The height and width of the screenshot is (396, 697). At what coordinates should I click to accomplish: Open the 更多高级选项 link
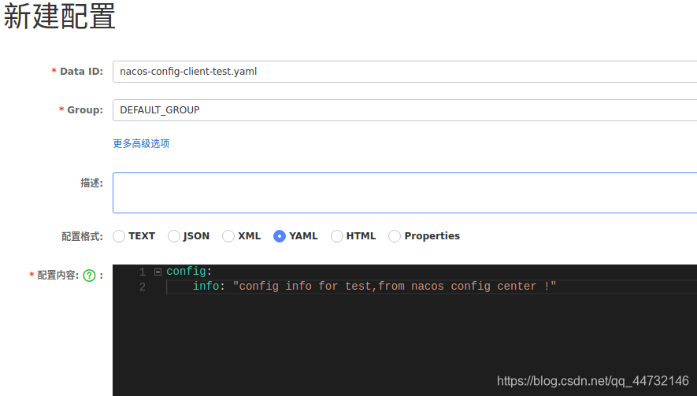point(141,143)
